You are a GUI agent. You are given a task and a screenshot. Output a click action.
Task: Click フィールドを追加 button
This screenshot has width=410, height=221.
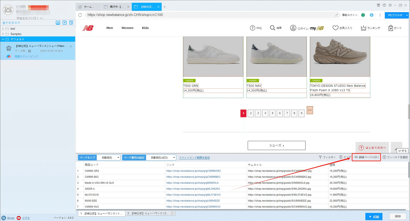tap(395, 157)
